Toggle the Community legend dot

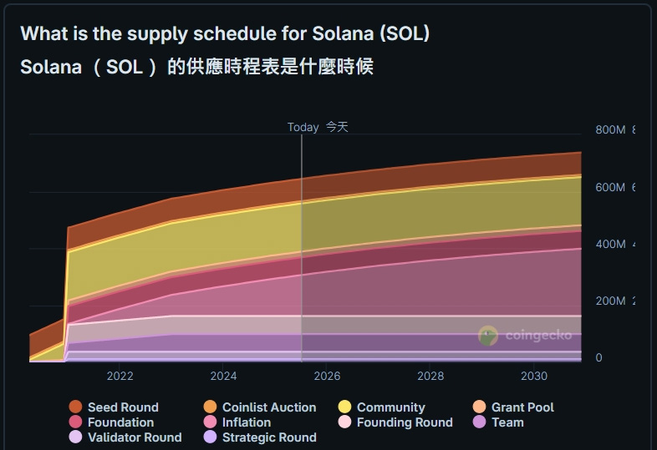pyautogui.click(x=344, y=407)
